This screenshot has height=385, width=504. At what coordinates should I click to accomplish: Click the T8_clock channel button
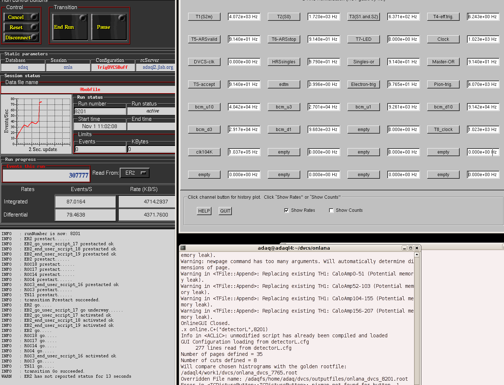[x=443, y=130]
